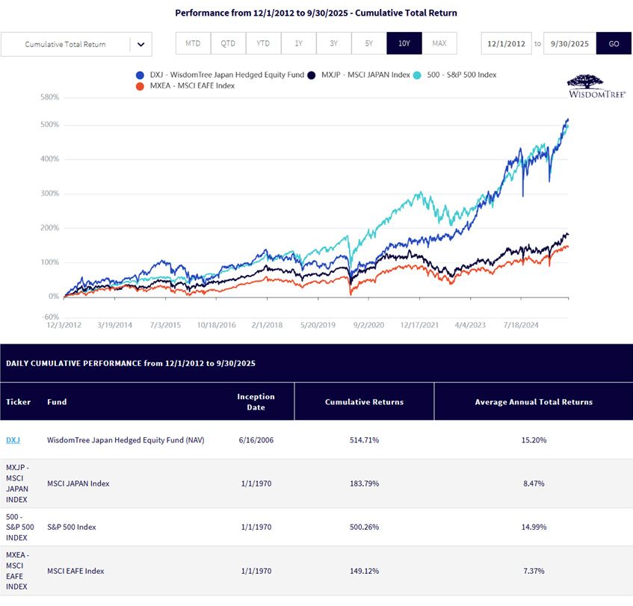
Task: Click the 514.71% cumulative return value
Action: coord(364,440)
